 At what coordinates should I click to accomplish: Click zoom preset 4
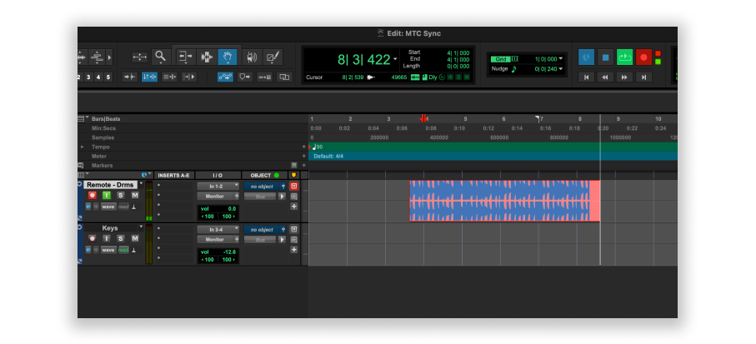click(98, 77)
